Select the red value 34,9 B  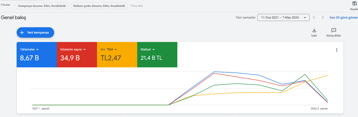pos(70,58)
